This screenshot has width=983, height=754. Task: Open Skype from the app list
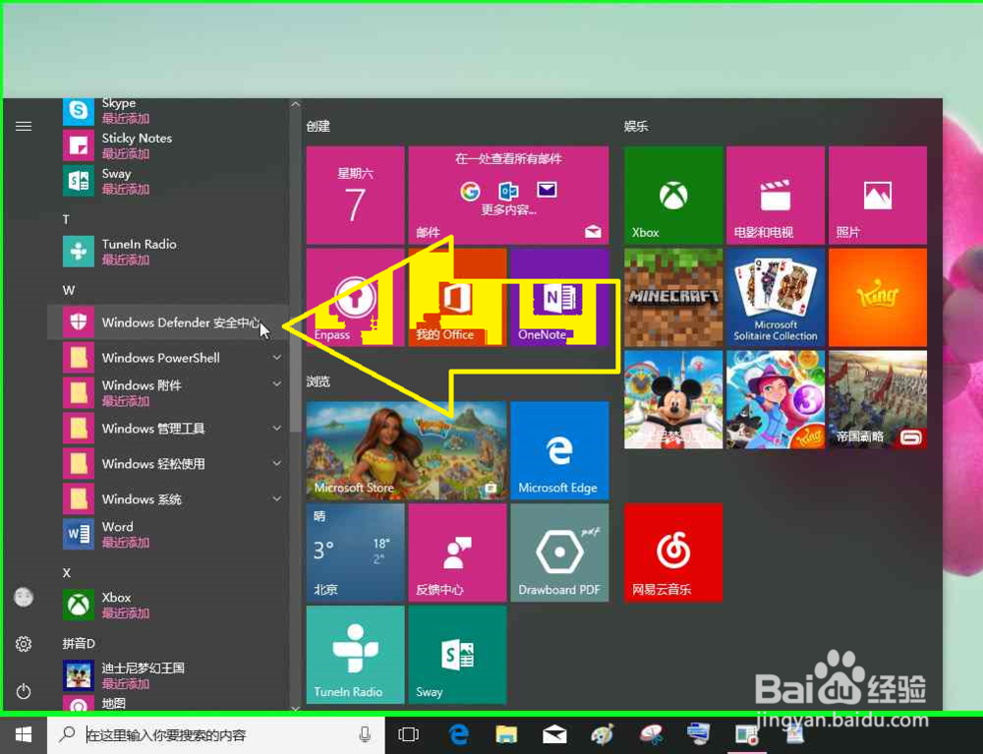(168, 111)
